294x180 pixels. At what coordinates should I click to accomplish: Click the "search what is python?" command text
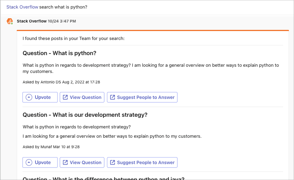click(x=63, y=7)
